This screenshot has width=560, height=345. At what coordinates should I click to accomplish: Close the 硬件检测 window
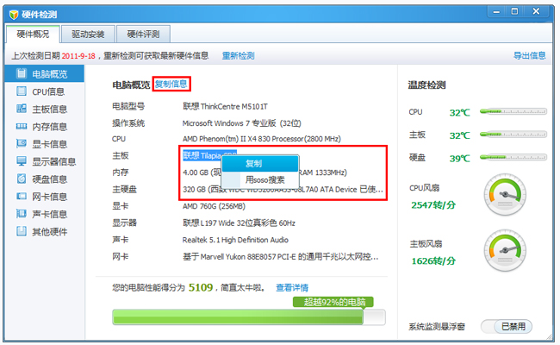click(x=536, y=12)
